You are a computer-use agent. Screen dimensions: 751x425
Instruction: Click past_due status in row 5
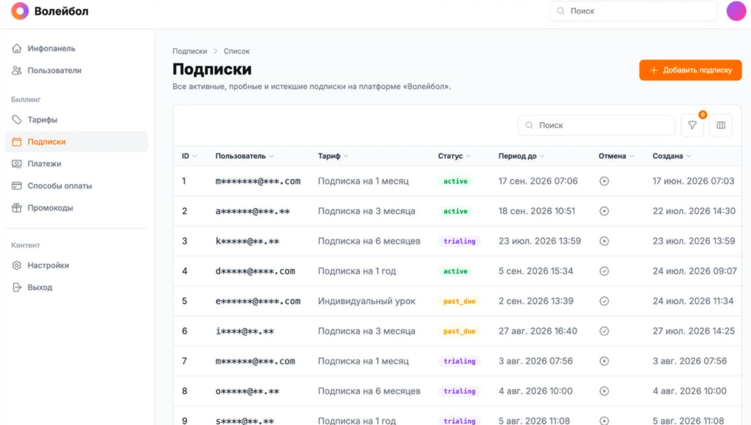pyautogui.click(x=459, y=301)
